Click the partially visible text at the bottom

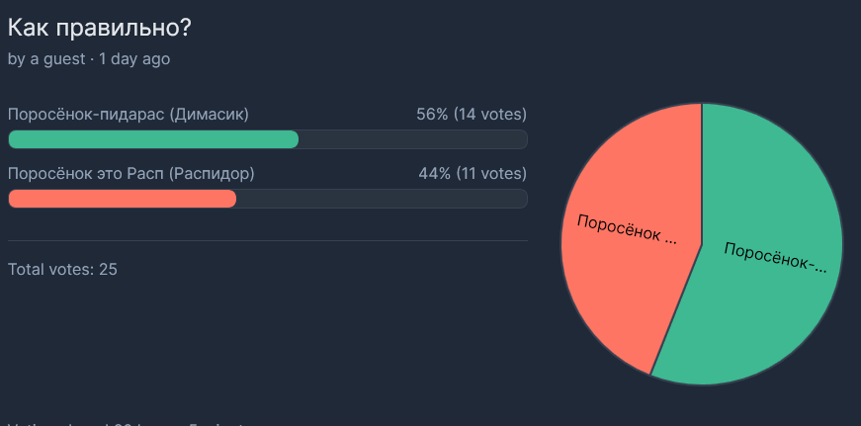(126, 424)
